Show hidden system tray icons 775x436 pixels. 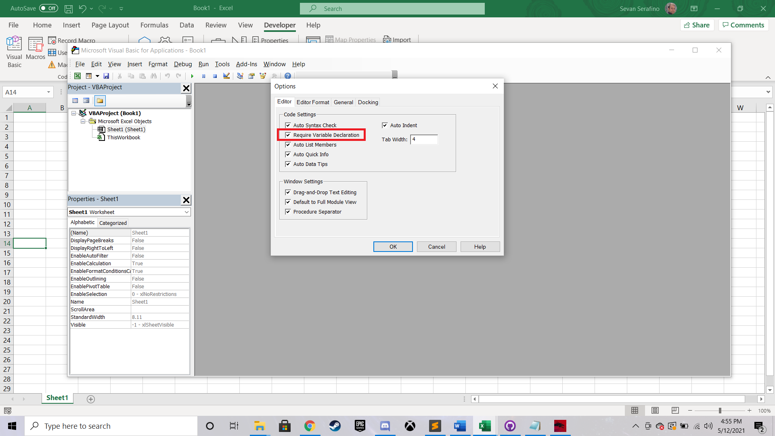635,426
